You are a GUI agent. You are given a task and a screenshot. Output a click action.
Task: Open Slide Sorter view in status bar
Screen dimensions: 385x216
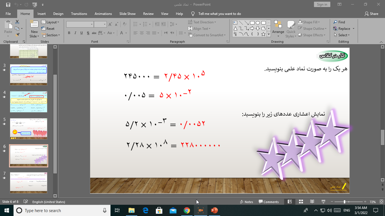(301, 202)
